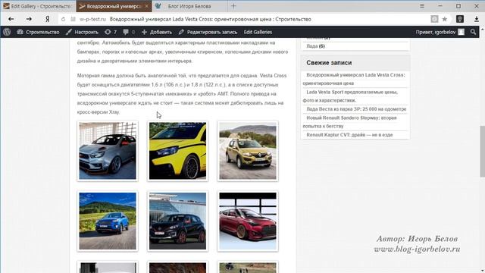Switch to the Блог Игоря Белова tab
Screen dimensions: 485x273
(x=189, y=6)
